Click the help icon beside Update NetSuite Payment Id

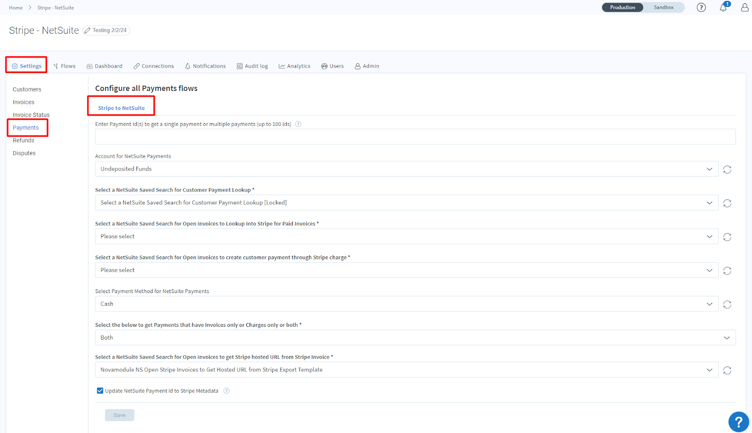coord(227,391)
